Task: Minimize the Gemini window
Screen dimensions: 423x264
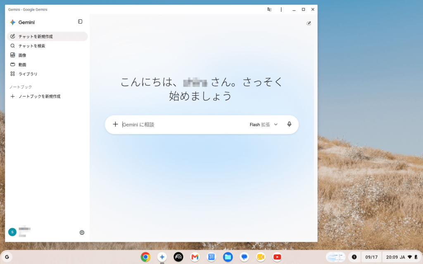Action: point(294,9)
